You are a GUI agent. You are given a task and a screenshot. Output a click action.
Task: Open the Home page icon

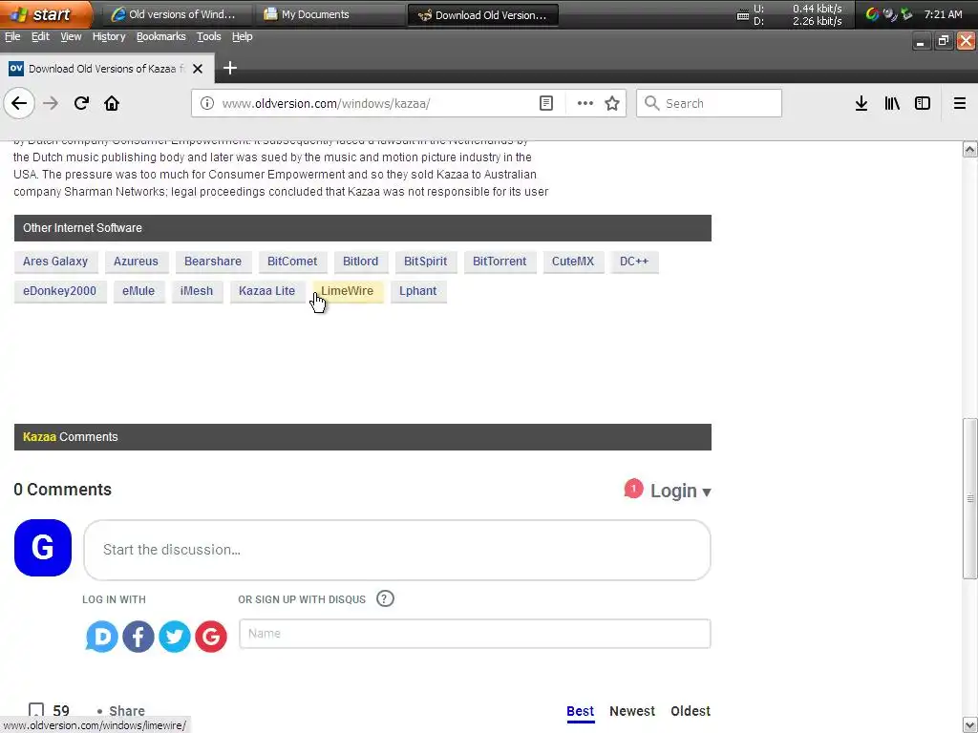[112, 103]
